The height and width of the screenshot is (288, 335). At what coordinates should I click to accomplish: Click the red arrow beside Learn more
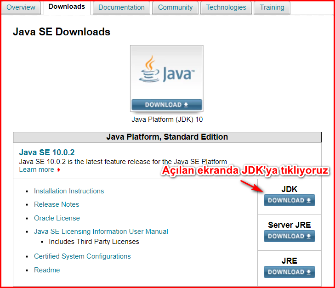pos(59,170)
